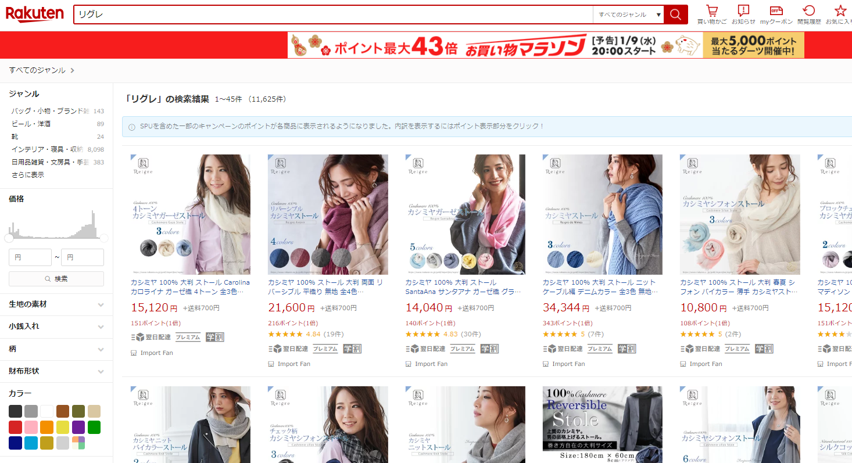Image resolution: width=852 pixels, height=463 pixels.
Task: Open the myクーポン coupon icon
Action: tap(776, 15)
